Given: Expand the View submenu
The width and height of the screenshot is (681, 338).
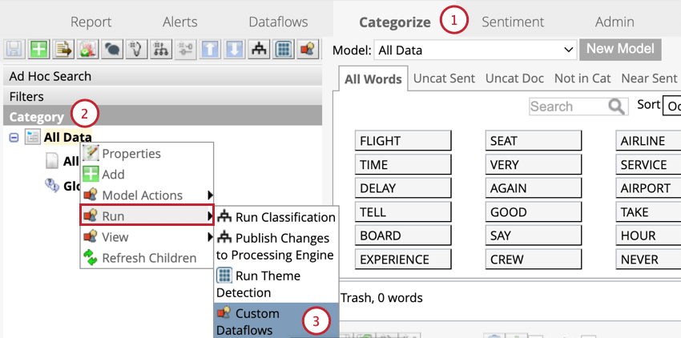Looking at the screenshot, I should click(115, 237).
